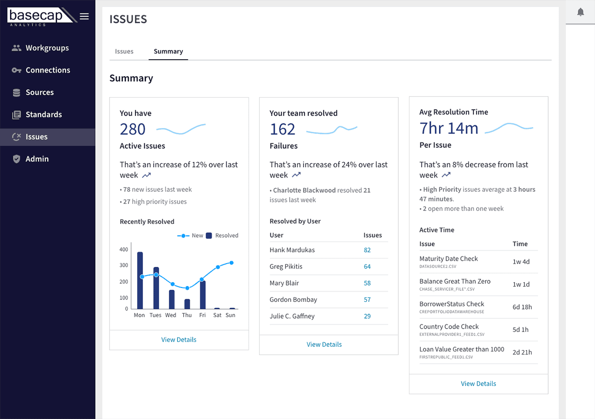Click the Time column header
This screenshot has height=419, width=595.
click(x=520, y=244)
